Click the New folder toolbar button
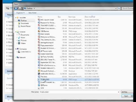This screenshot has height=102, width=136. click(32, 13)
